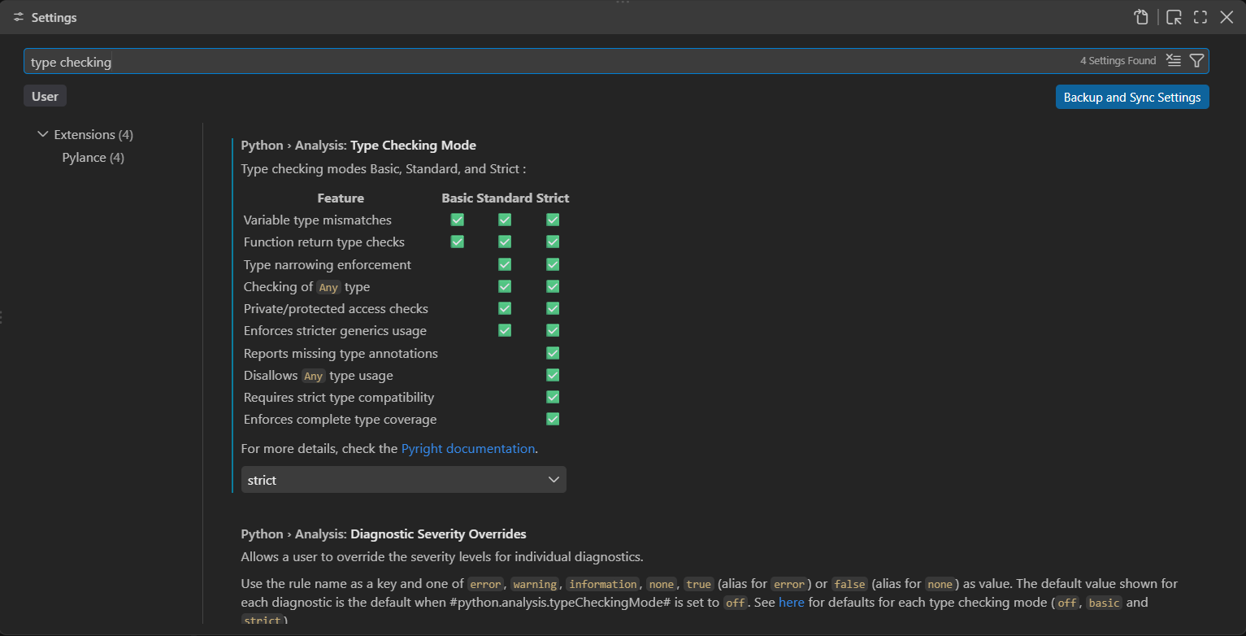Click the 'true' code value in the description
Viewport: 1246px width, 636px height.
pyautogui.click(x=698, y=584)
